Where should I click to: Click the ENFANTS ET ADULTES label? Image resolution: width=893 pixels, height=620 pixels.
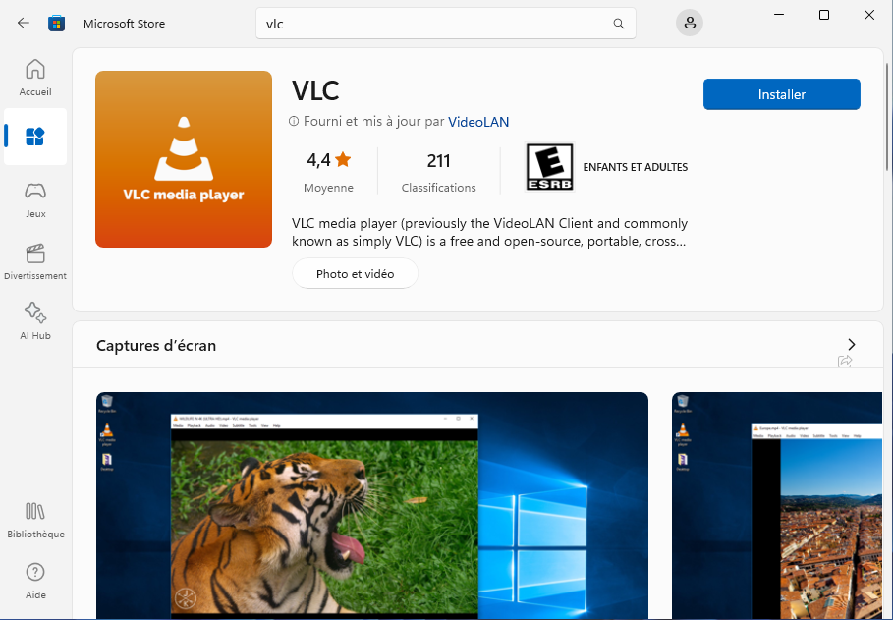[x=635, y=167]
